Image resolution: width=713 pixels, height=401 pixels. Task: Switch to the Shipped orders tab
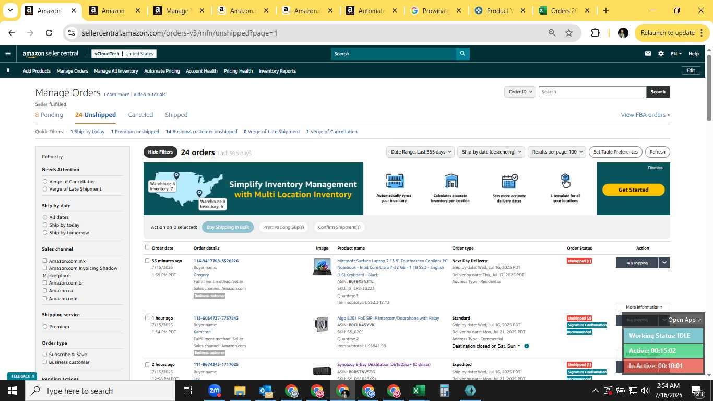click(176, 115)
